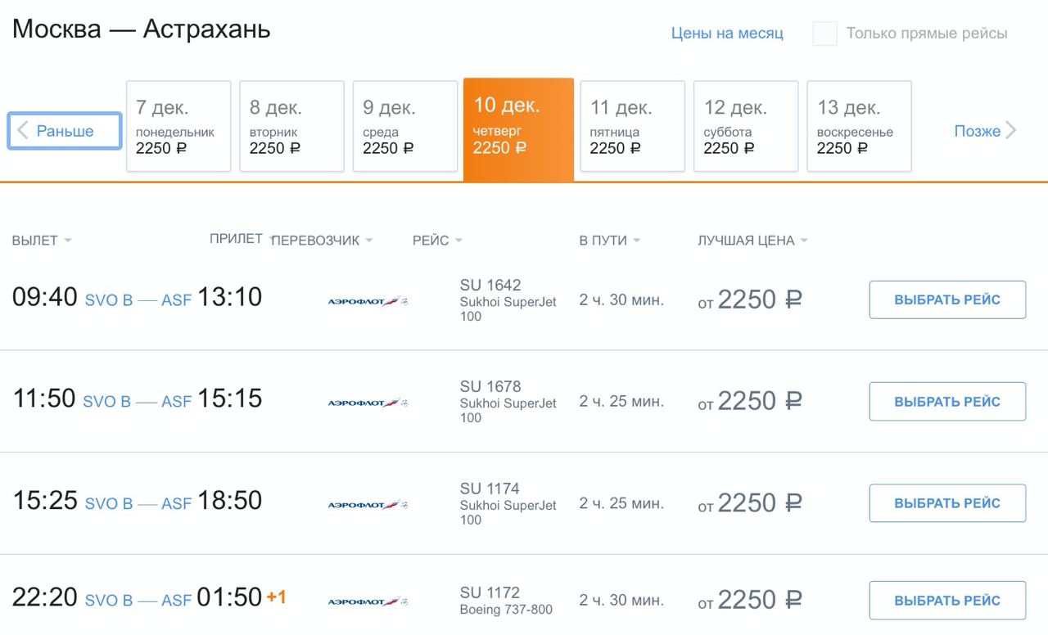Sort by В ПУТИ duration arrow

click(636, 241)
